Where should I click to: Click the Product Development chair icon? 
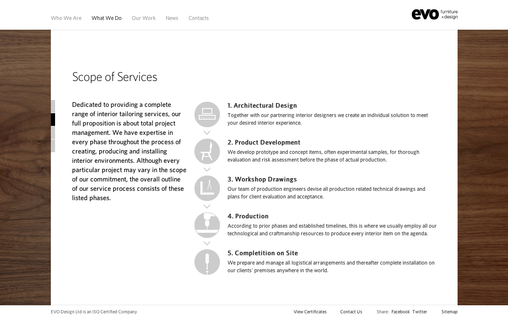click(x=207, y=151)
